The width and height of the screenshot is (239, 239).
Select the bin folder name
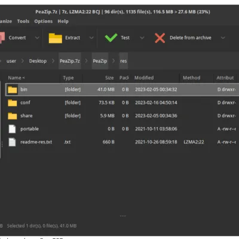pyautogui.click(x=24, y=90)
